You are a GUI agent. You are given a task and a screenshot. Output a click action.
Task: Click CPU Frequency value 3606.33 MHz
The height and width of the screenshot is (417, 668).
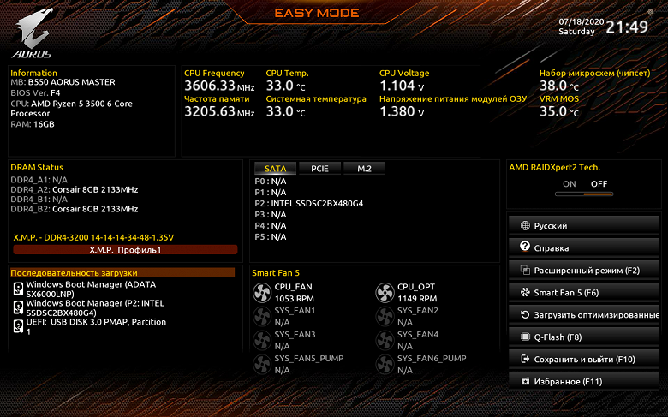[219, 86]
